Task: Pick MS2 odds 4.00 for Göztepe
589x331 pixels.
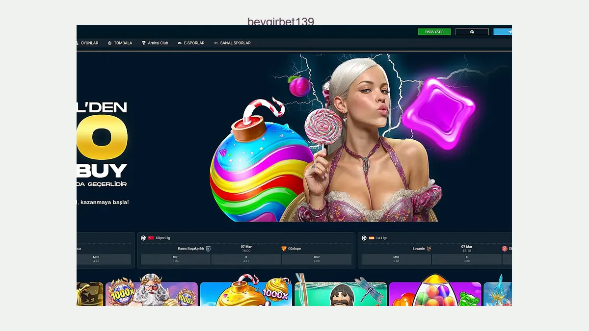Action: [x=317, y=259]
